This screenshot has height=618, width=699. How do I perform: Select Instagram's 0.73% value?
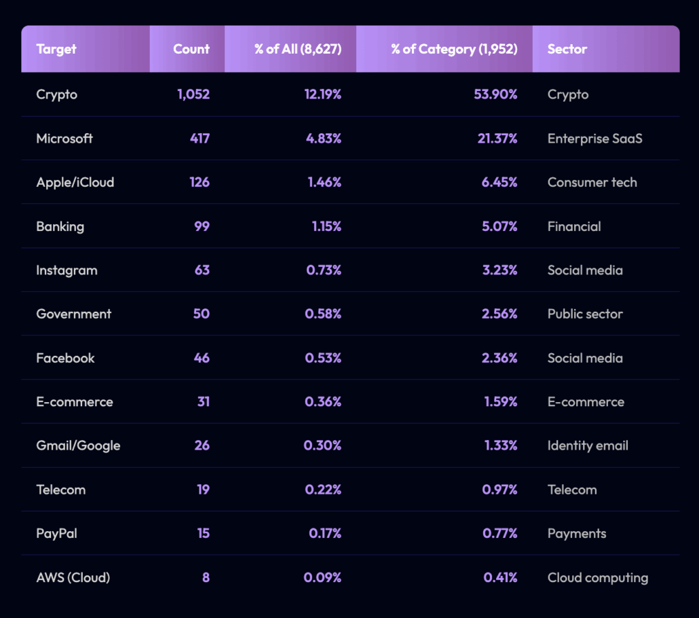click(x=323, y=270)
